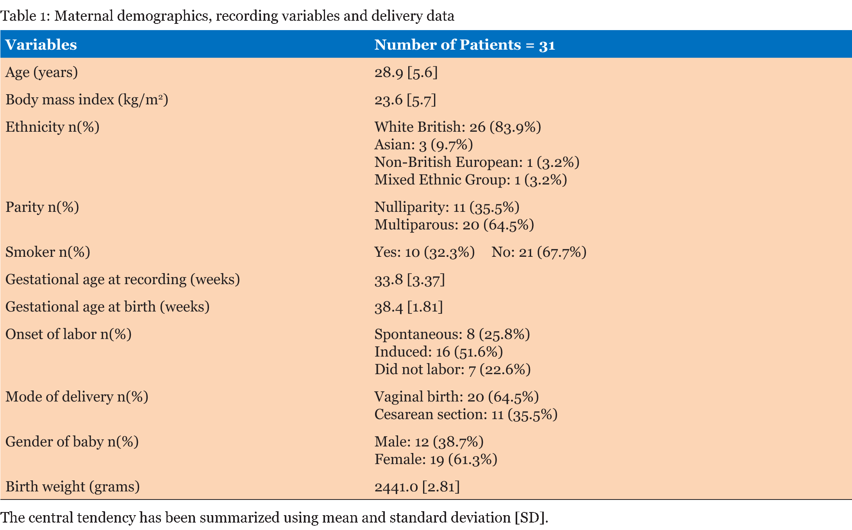Click gestational age at birth value '38.4 [1.81]'

(409, 307)
